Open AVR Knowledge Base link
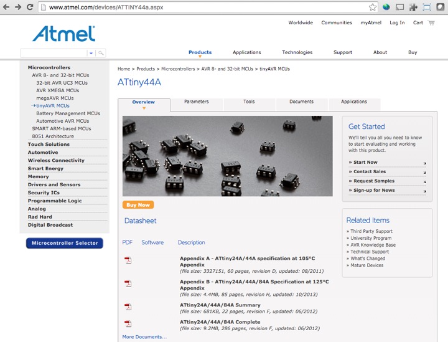This screenshot has width=448, height=342. pos(373,245)
